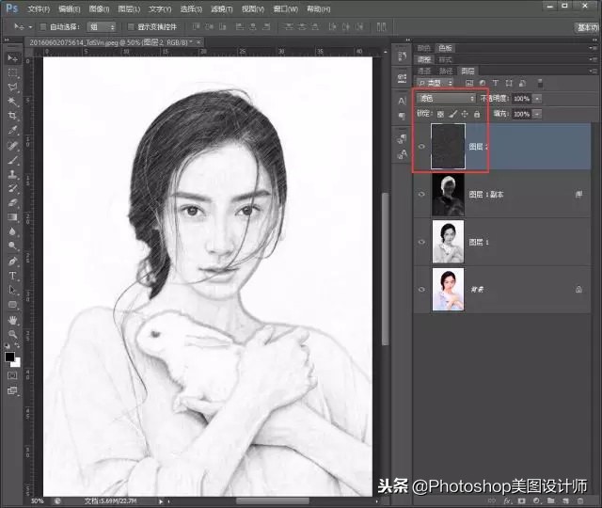This screenshot has width=602, height=508.
Task: Select the Pen tool
Action: point(12,262)
